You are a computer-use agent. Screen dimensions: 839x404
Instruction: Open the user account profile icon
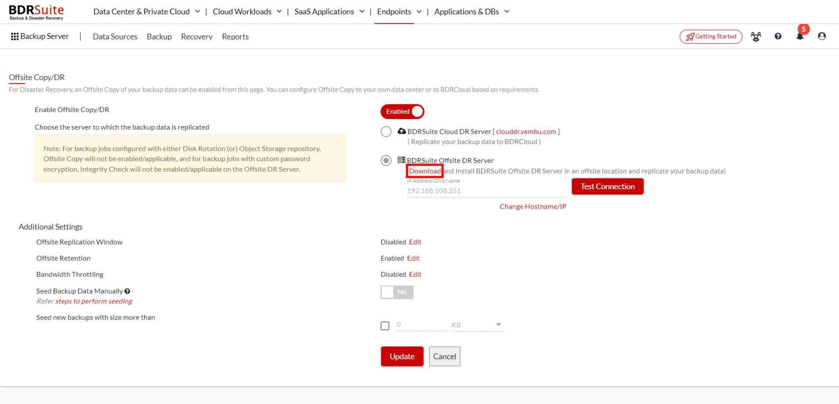pyautogui.click(x=822, y=36)
